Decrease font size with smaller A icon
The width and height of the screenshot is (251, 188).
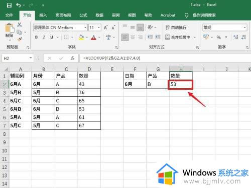pos(113,28)
